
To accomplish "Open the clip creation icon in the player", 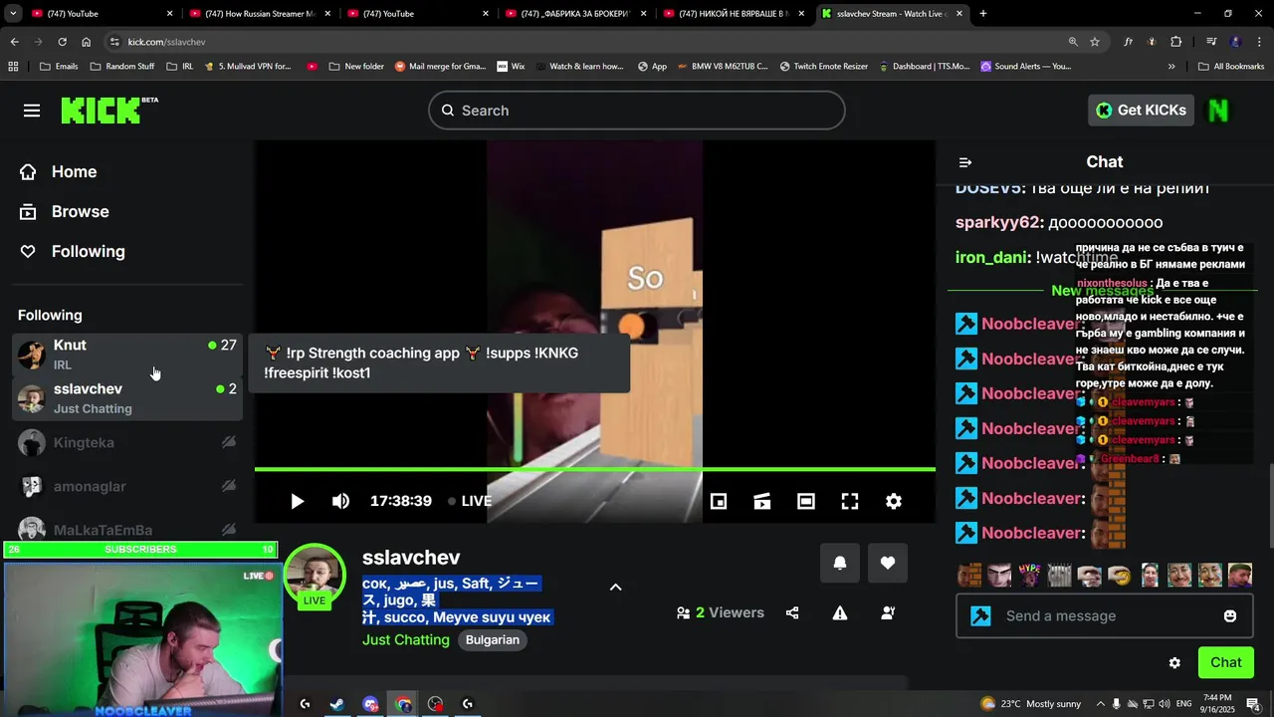I will pyautogui.click(x=762, y=501).
